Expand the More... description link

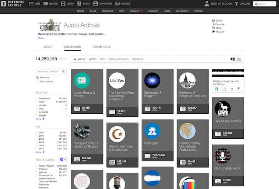point(42,38)
